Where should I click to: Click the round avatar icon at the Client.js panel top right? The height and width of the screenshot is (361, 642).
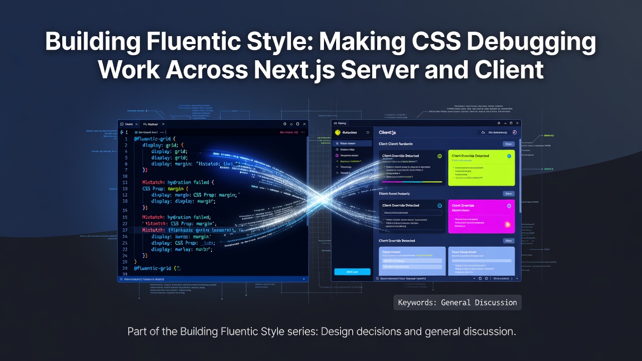[x=514, y=132]
